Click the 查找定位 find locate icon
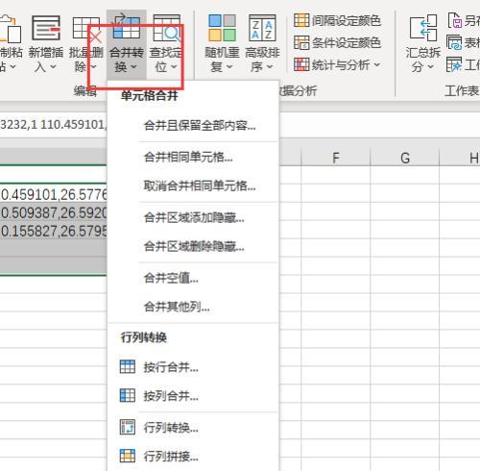This screenshot has height=471, width=480. point(167,28)
